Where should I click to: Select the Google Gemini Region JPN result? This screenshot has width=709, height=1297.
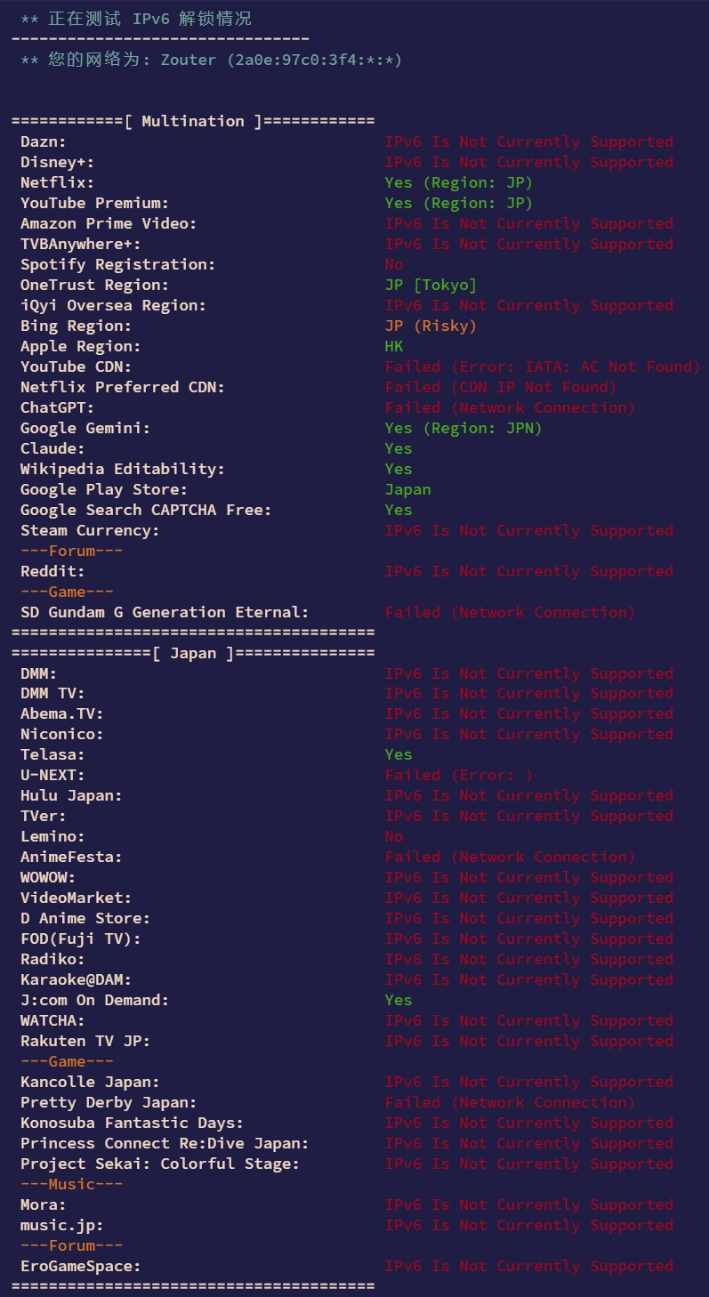463,428
